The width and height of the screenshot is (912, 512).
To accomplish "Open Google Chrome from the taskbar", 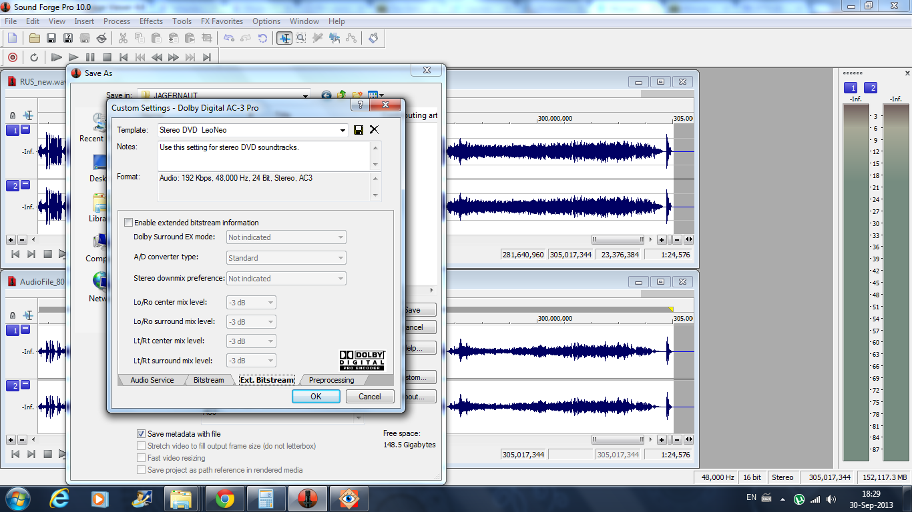I will [x=225, y=499].
